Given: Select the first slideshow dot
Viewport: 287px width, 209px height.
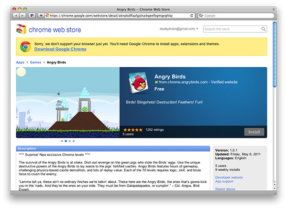Looking at the screenshot, I should pos(62,141).
